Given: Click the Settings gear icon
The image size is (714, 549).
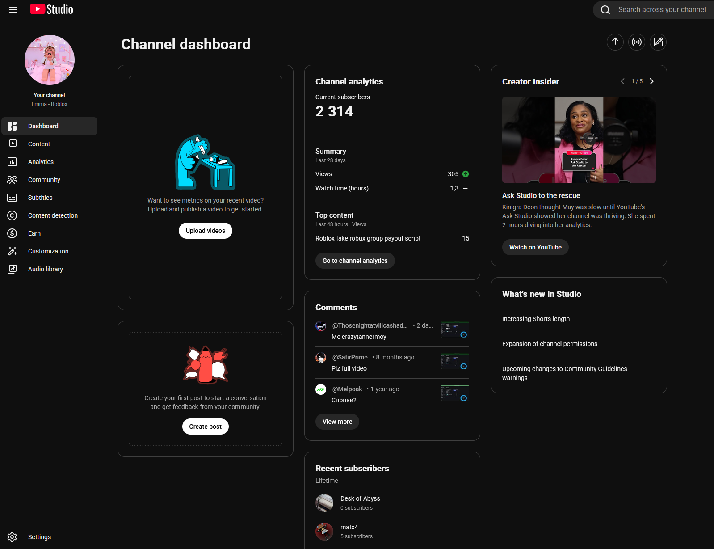Looking at the screenshot, I should [x=12, y=537].
